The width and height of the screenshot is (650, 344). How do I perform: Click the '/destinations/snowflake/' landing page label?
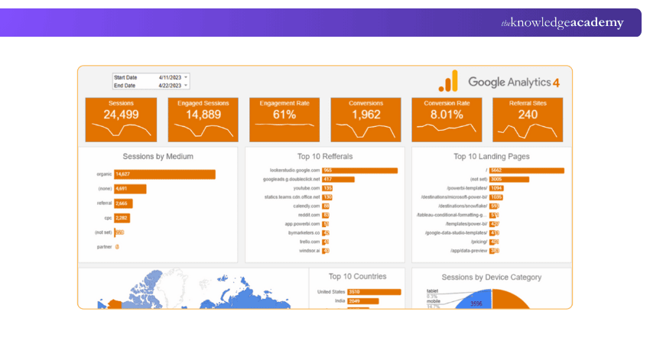click(463, 206)
